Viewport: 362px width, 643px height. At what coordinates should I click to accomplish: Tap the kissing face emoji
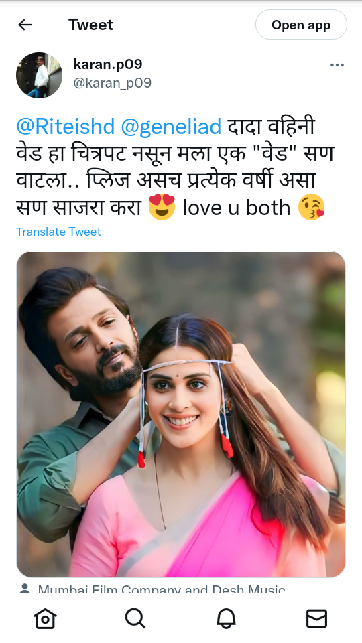click(312, 207)
